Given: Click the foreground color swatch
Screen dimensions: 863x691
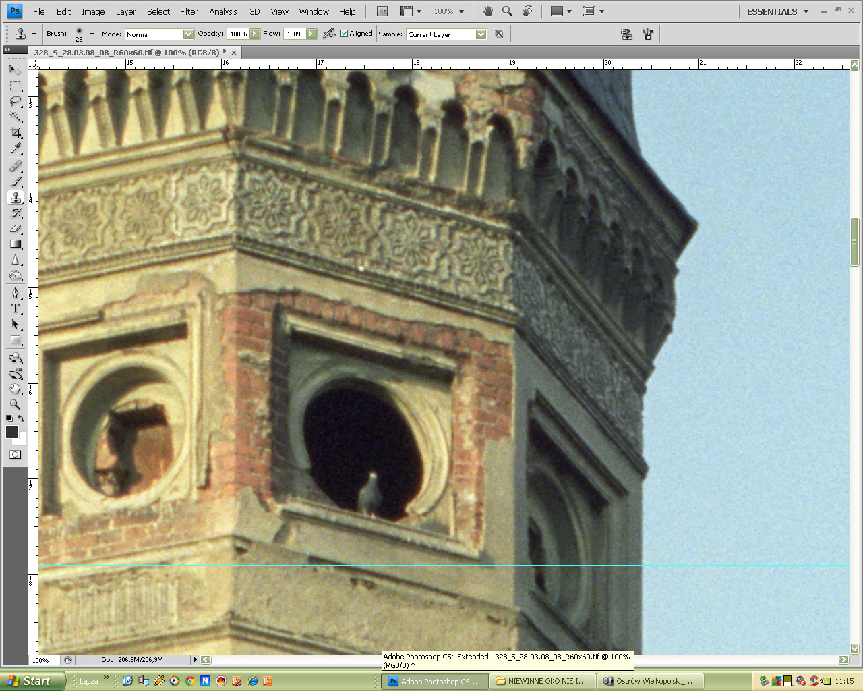Looking at the screenshot, I should tap(11, 432).
